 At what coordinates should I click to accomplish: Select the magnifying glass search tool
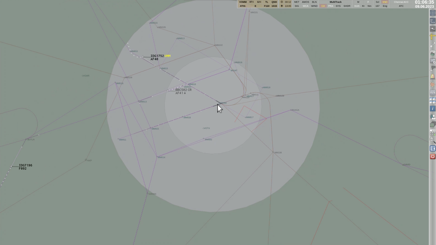[x=433, y=140]
